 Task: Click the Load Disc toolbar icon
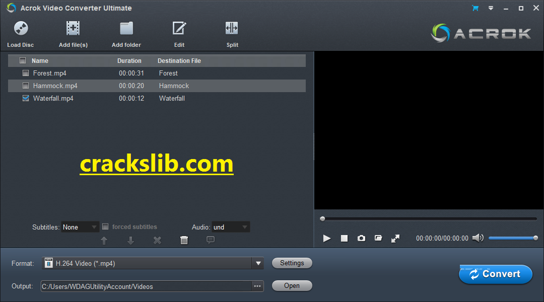point(21,28)
